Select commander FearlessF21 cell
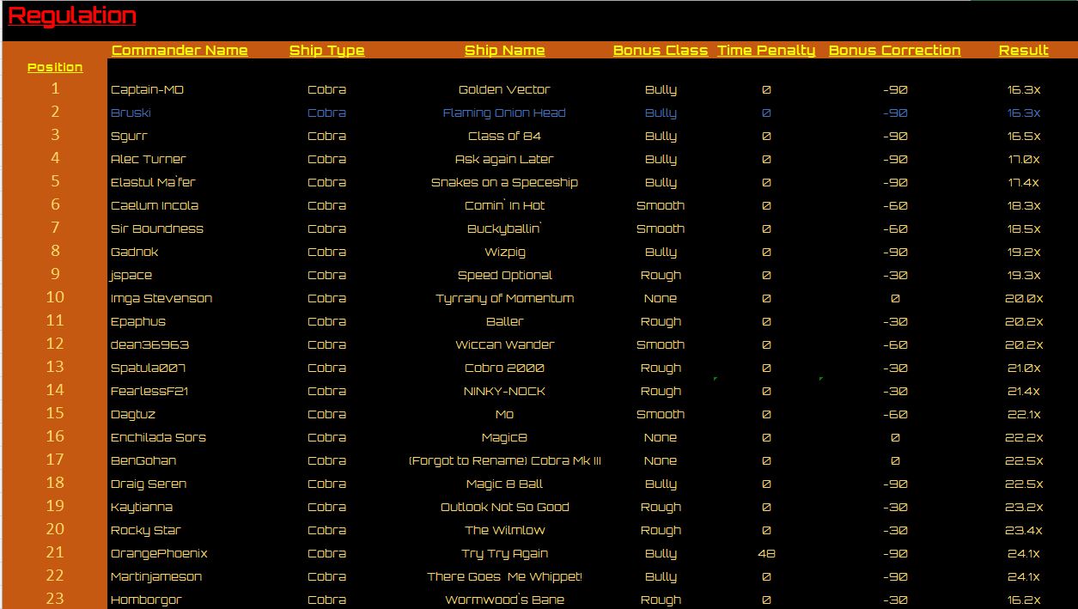Image resolution: width=1078 pixels, height=609 pixels. pos(149,391)
